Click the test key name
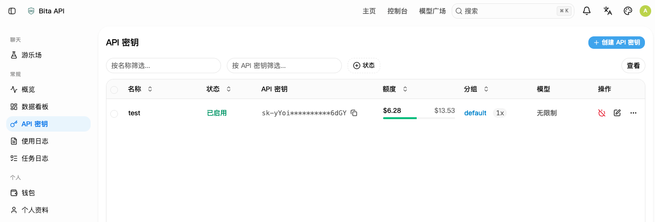This screenshot has width=655, height=222. [x=134, y=113]
